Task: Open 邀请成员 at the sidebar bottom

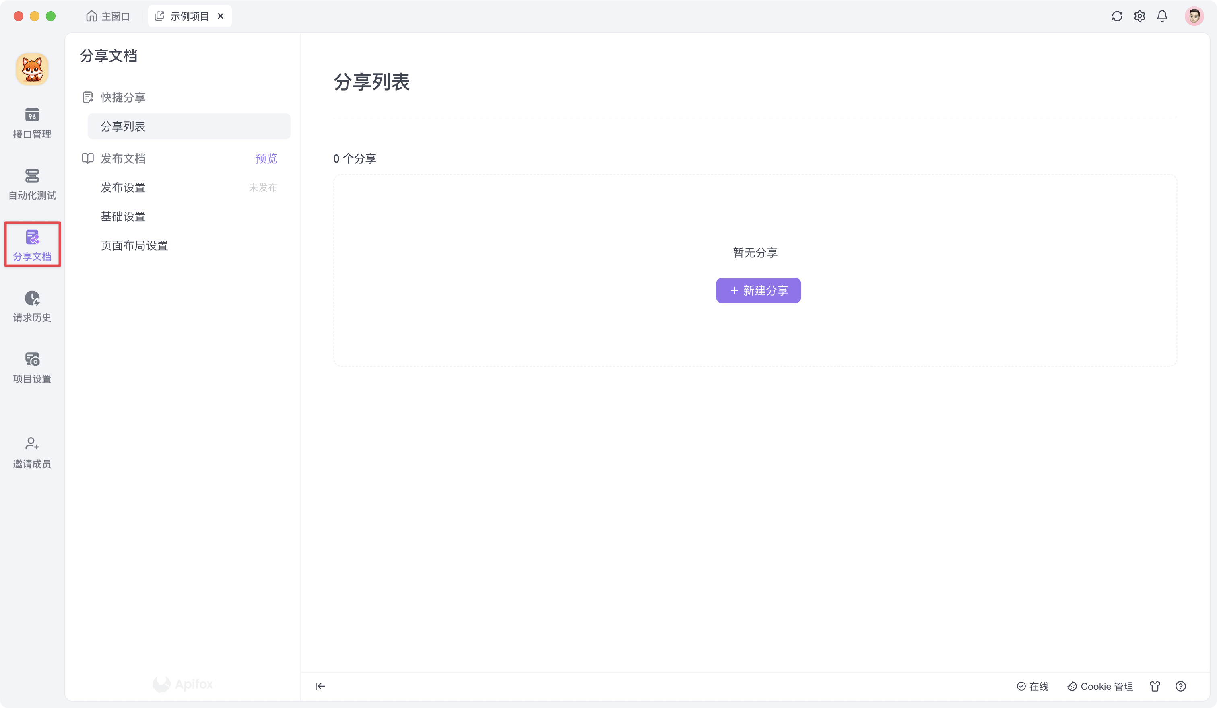Action: (32, 453)
